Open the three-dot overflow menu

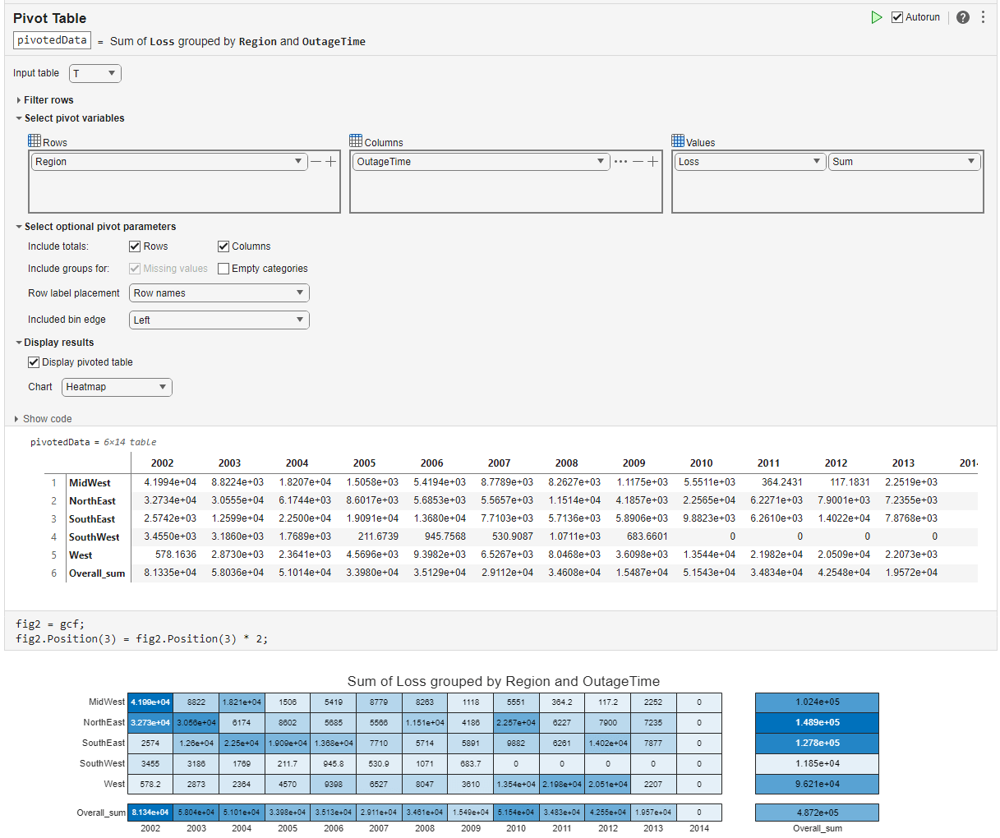click(x=984, y=16)
